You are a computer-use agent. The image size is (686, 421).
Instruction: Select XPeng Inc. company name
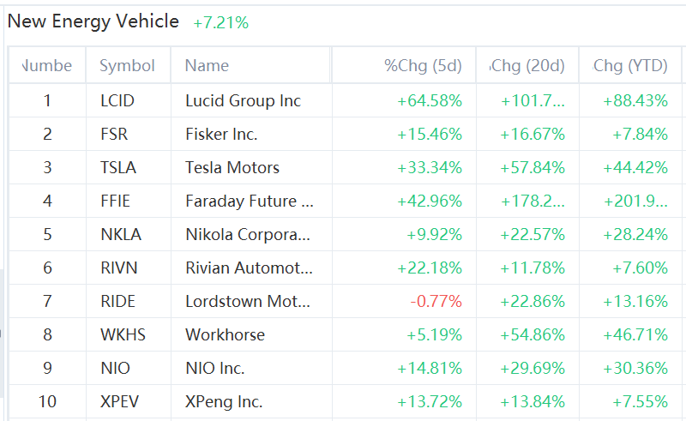coord(223,401)
